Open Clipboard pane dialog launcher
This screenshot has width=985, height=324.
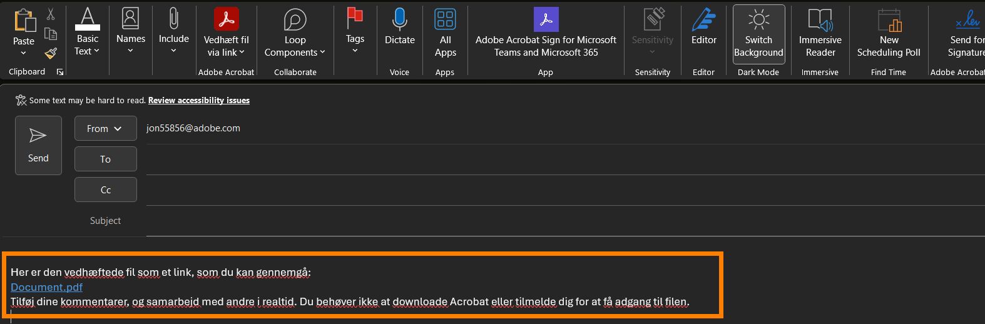pyautogui.click(x=60, y=73)
